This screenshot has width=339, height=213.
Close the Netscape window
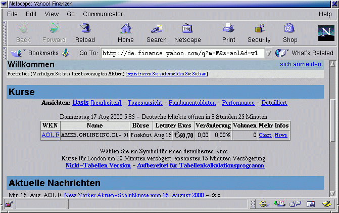click(x=334, y=4)
